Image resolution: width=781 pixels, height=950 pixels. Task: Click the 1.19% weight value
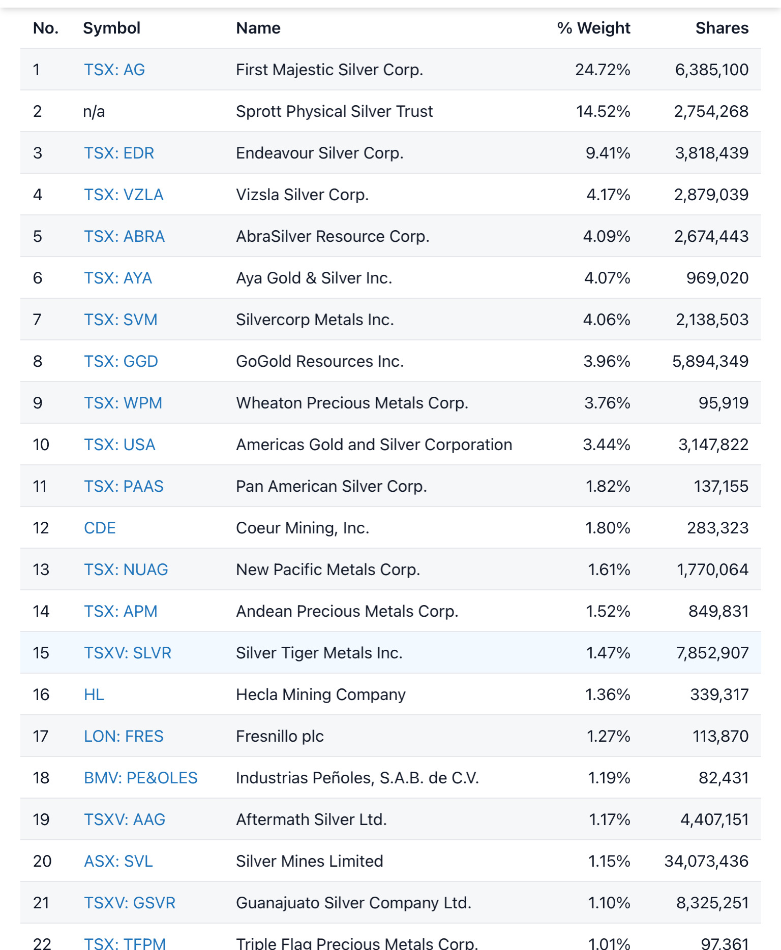click(610, 778)
